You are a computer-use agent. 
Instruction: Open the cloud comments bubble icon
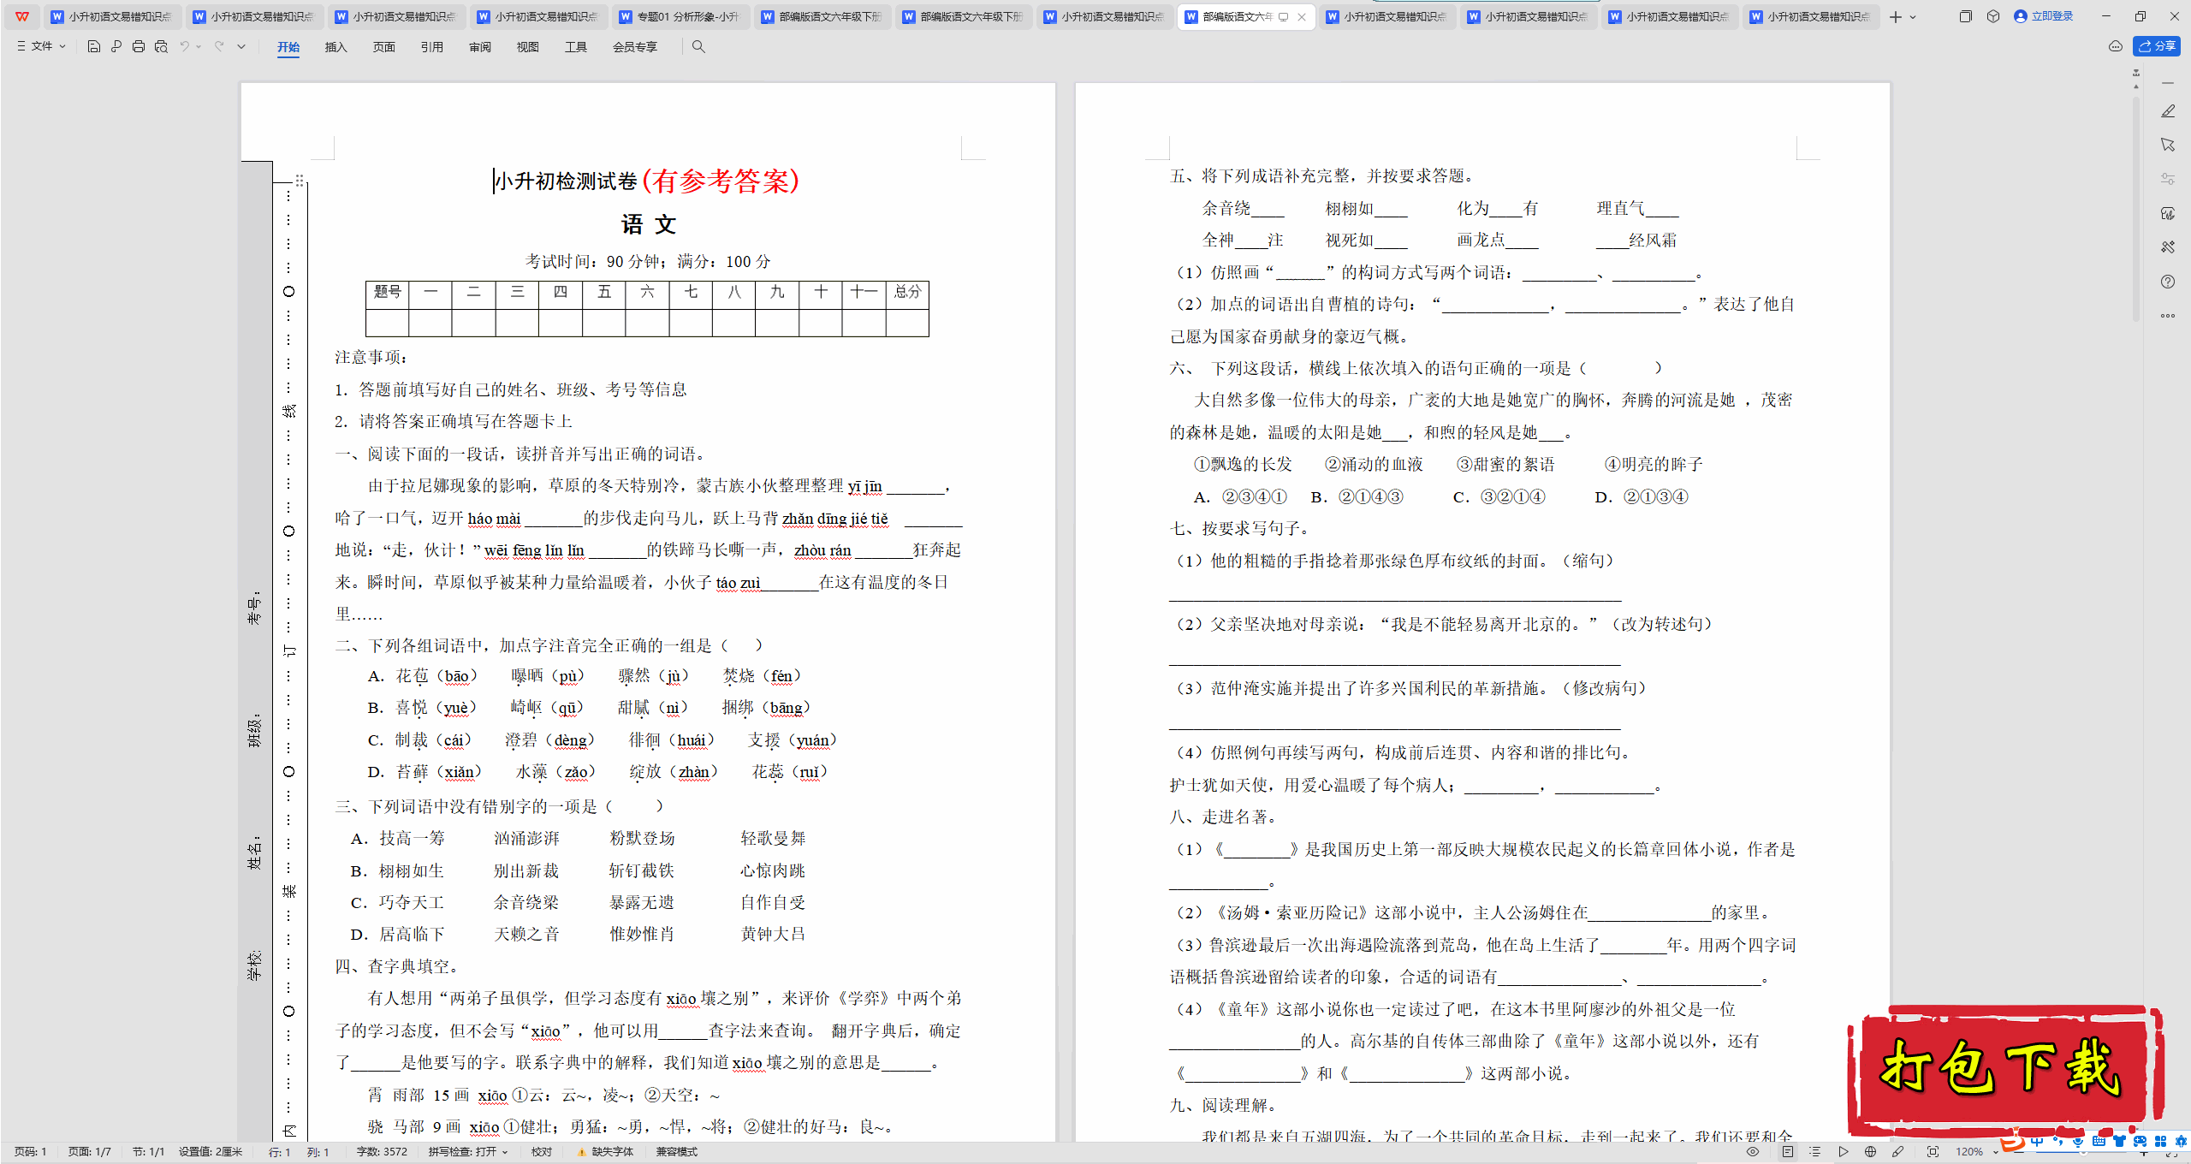click(2116, 46)
